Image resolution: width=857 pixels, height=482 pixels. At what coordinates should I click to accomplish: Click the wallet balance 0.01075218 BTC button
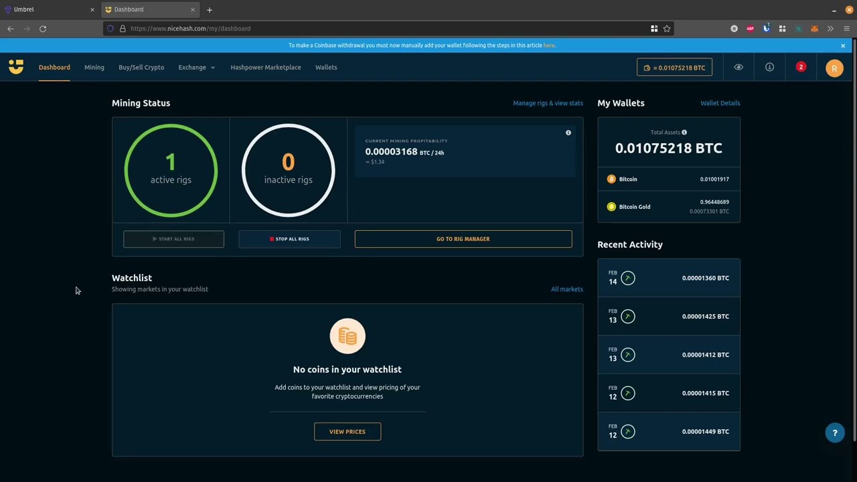[x=674, y=68]
